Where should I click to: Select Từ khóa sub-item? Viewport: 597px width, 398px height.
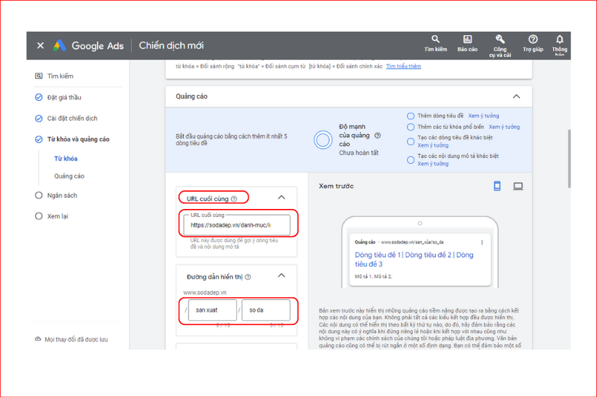tap(66, 159)
